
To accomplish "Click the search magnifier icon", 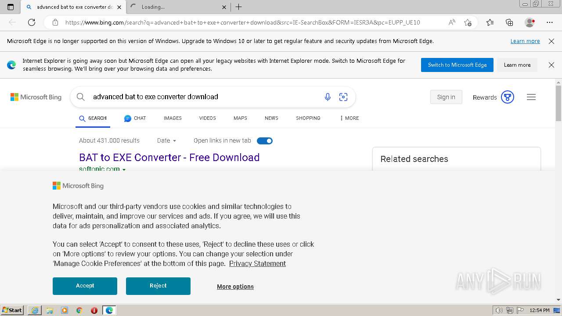I will click(x=80, y=97).
